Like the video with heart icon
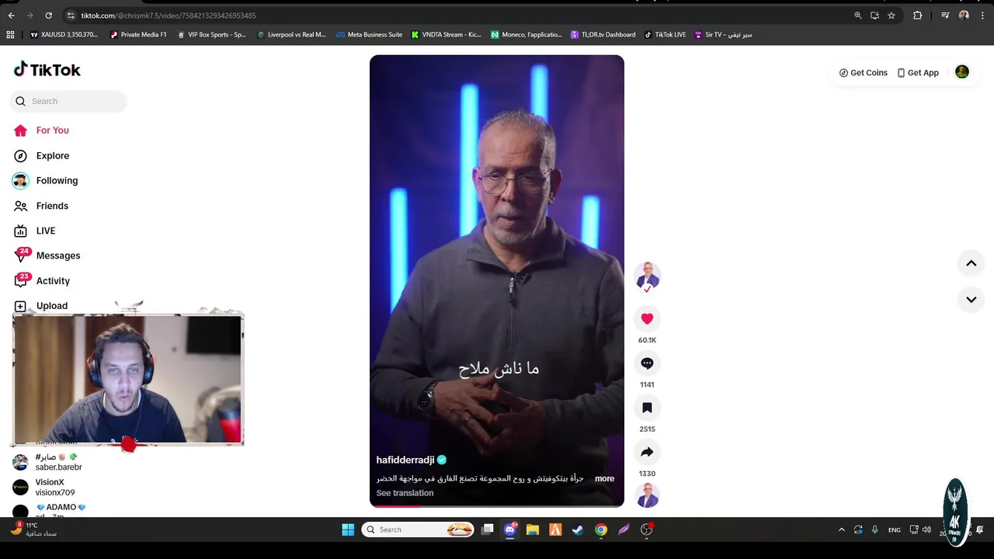The image size is (994, 559). 647,318
